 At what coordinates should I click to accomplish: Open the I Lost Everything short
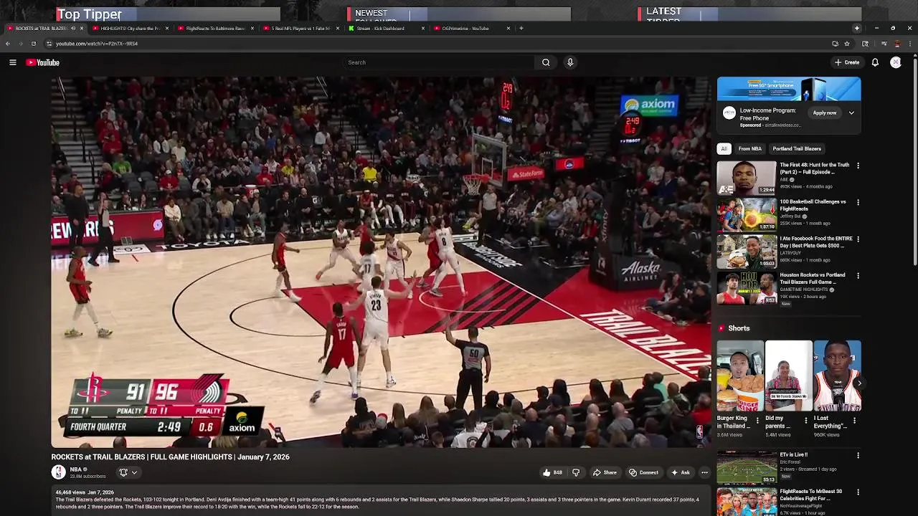tap(837, 376)
